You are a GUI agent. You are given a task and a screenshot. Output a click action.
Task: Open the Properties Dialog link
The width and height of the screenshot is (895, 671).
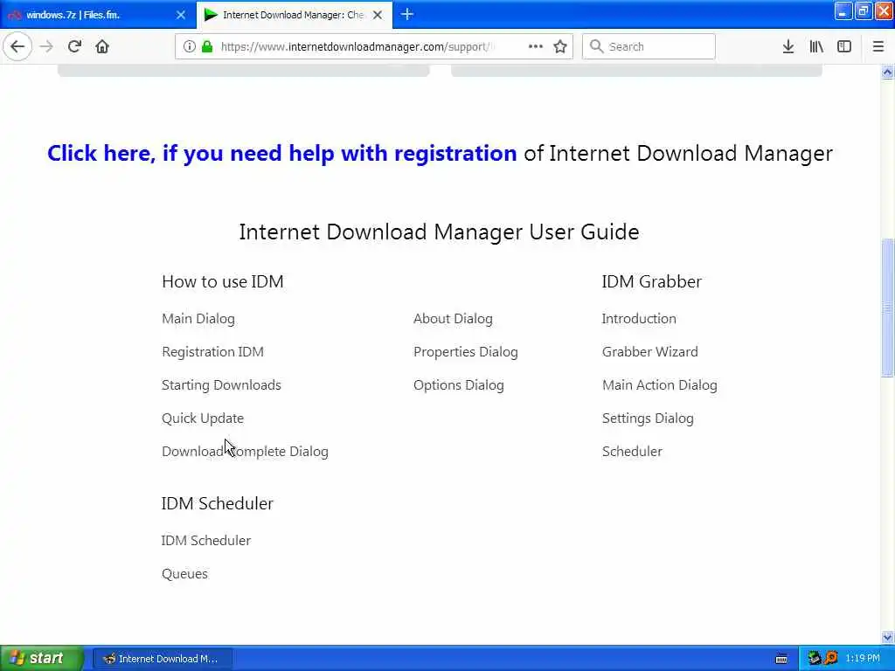(x=466, y=351)
